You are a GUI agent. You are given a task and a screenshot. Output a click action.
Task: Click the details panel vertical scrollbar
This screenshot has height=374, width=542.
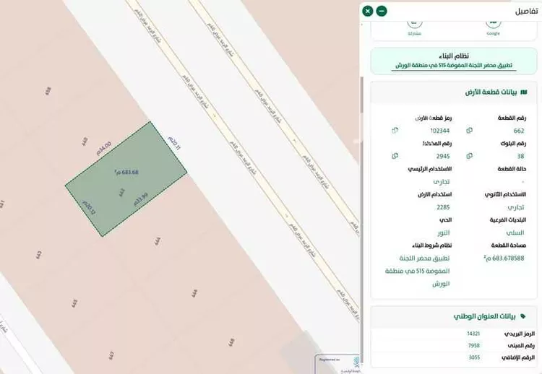361,95
